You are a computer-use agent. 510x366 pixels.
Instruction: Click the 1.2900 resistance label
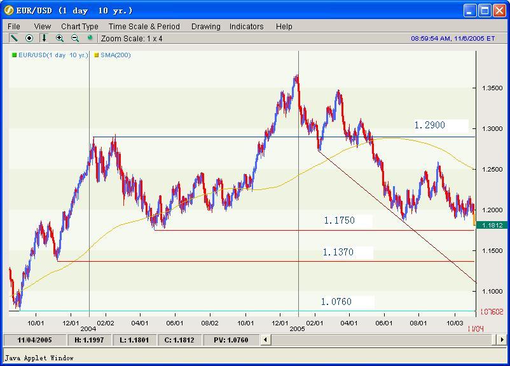[x=429, y=125]
